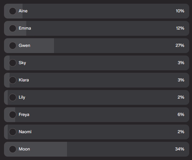
Task: Click the "Freya" option label
Action: (x=25, y=115)
